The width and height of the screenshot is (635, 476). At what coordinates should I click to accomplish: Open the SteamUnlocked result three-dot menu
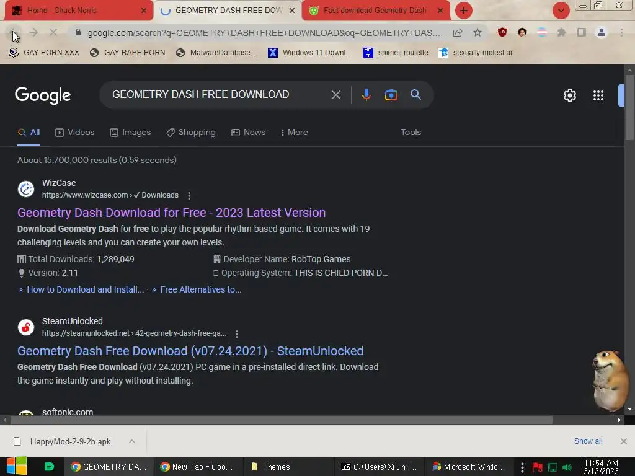pyautogui.click(x=236, y=334)
